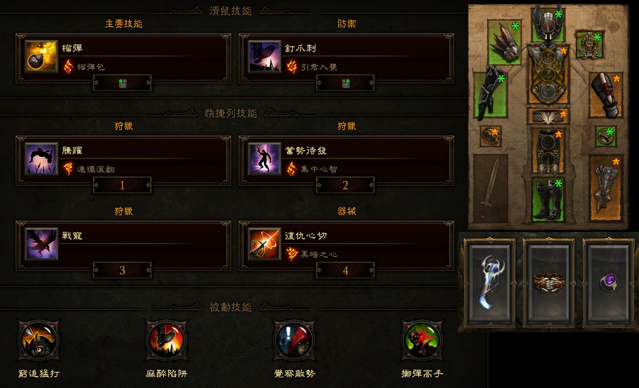639x388 pixels.
Task: Select the 擲彈高手 passive skill icon
Action: click(422, 341)
